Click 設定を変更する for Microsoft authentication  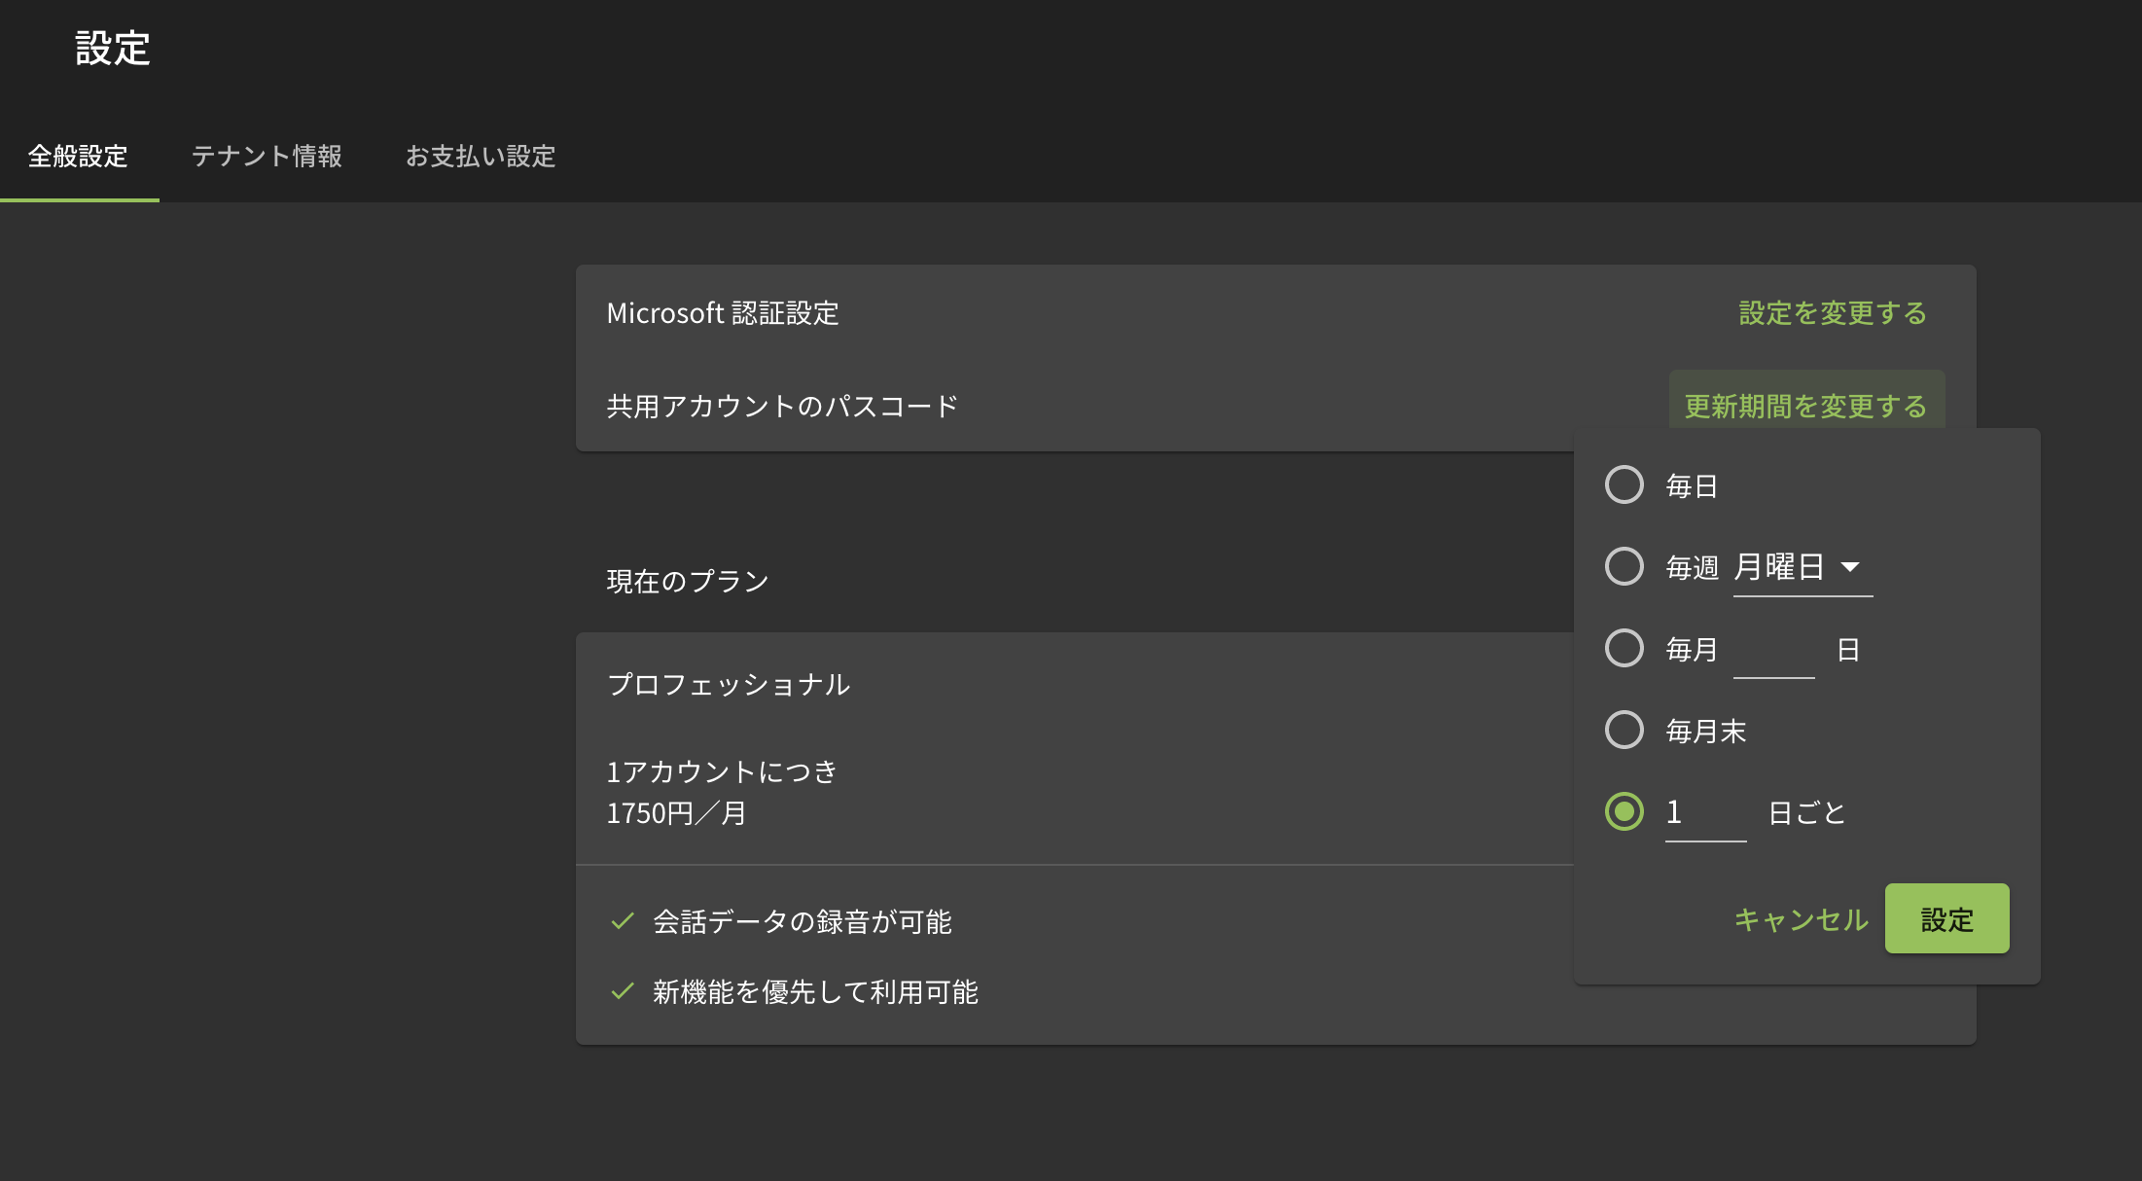(1832, 313)
